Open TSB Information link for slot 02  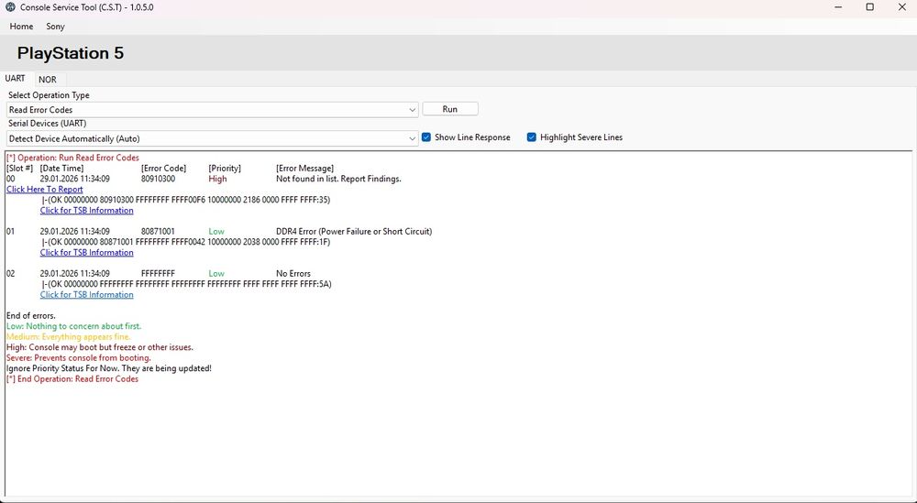point(86,294)
